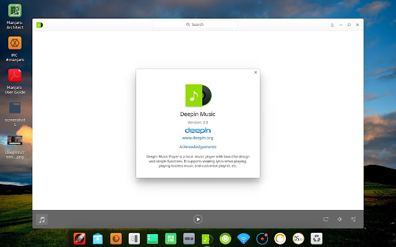Open the grey toggle settings icon in dock

pos(189,238)
